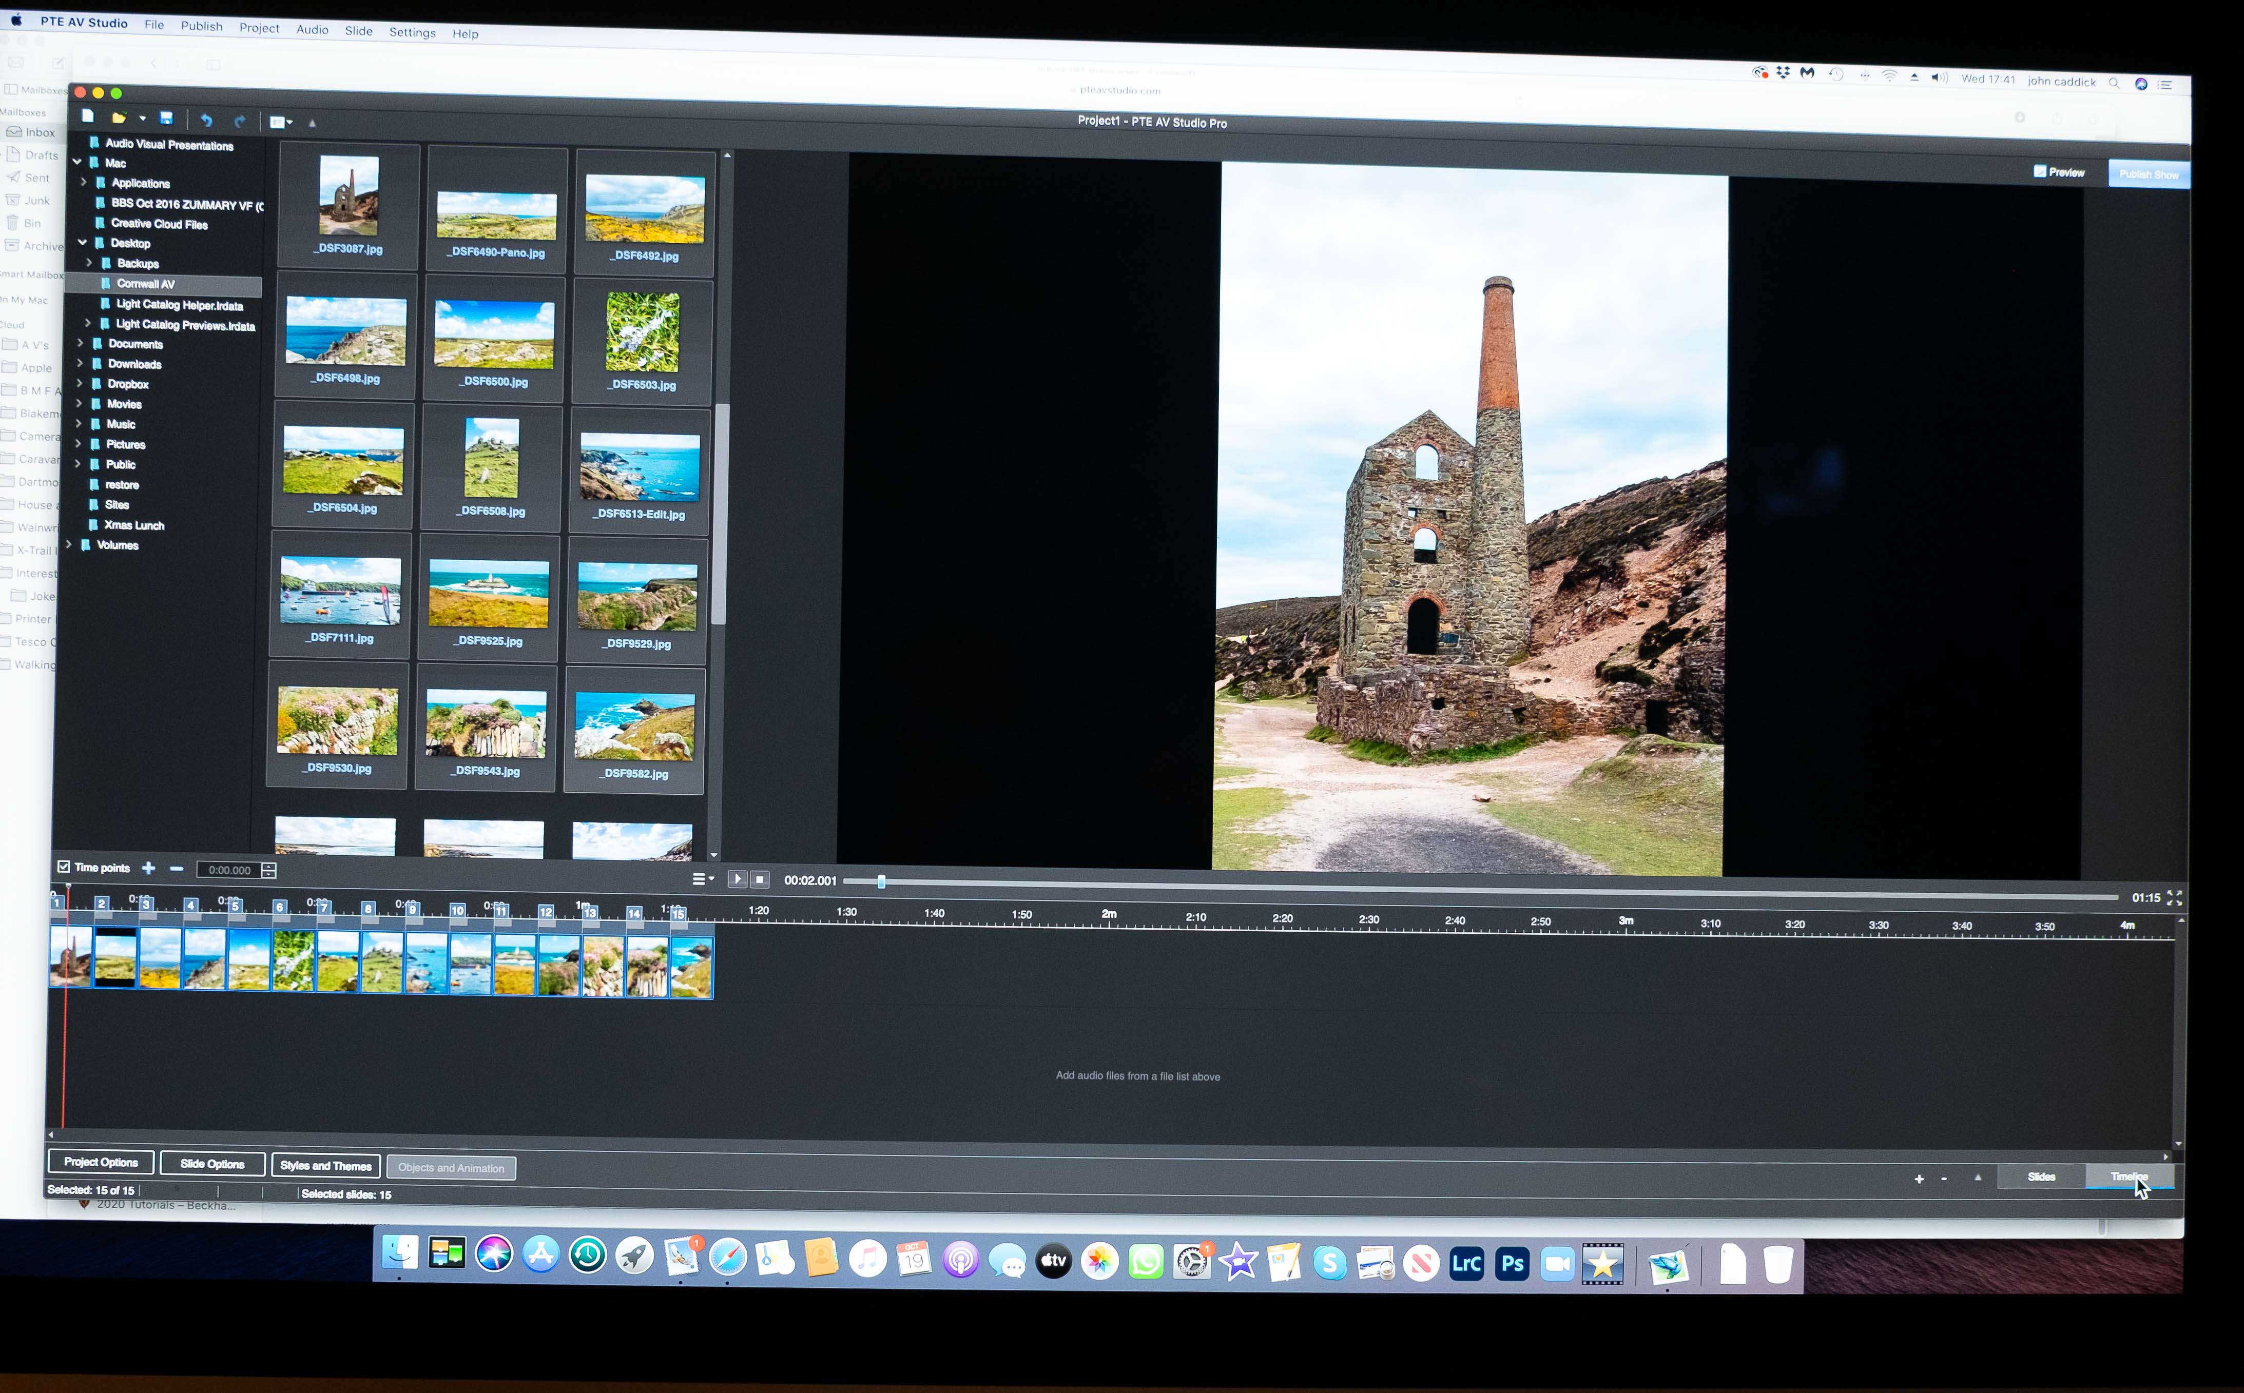Screen dimensions: 2244x1393
Task: Open the Slide menu
Action: click(358, 30)
